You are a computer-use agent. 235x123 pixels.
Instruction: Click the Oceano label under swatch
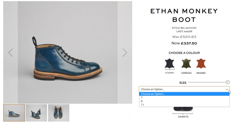pos(169,73)
